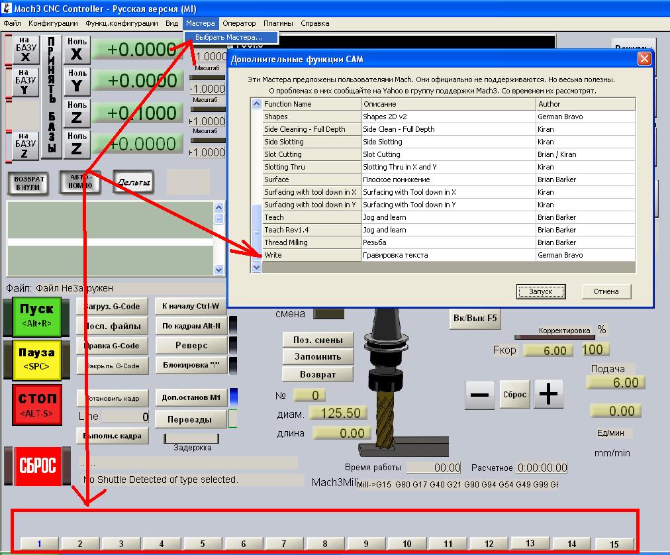Open the Функц.конфигурации menu

[x=121, y=23]
